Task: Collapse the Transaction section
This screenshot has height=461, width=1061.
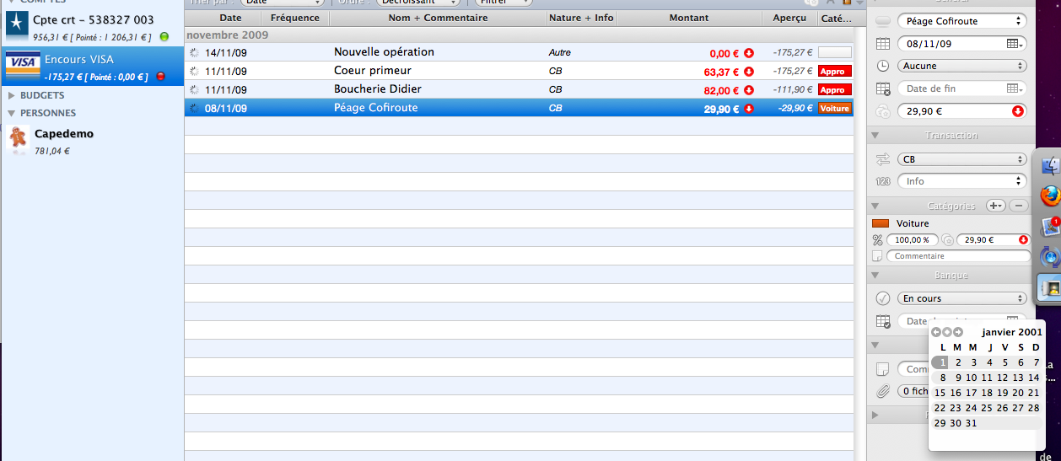Action: (875, 136)
